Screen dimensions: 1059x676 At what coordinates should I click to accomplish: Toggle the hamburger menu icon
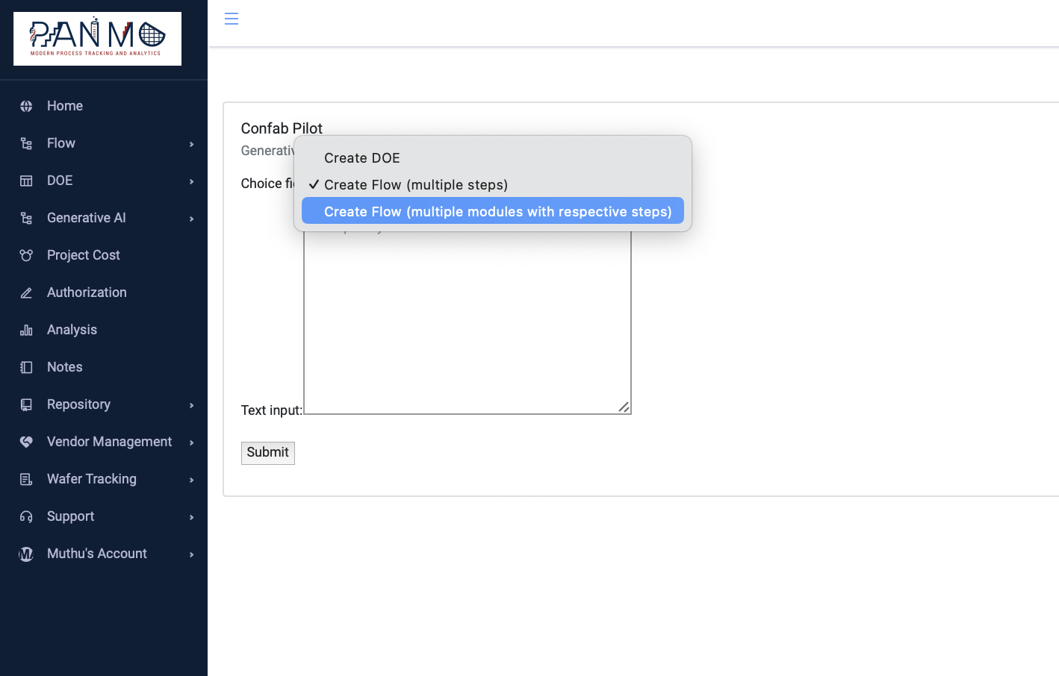(x=232, y=19)
